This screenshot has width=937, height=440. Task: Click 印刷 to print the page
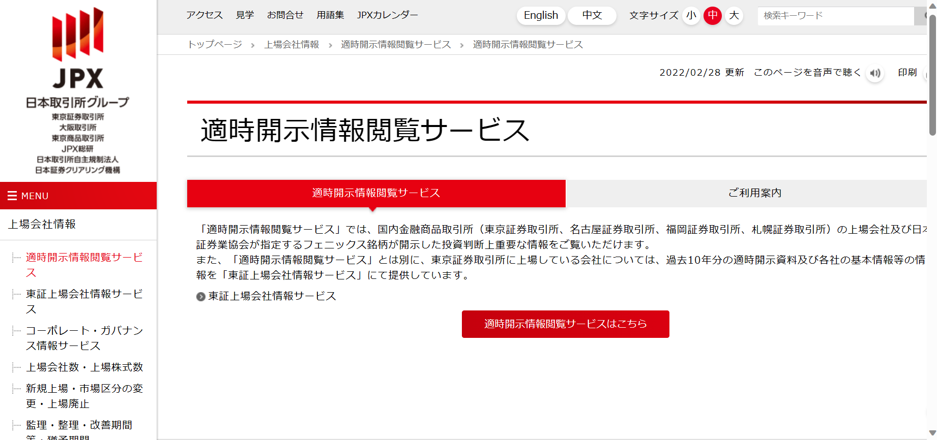pyautogui.click(x=907, y=73)
